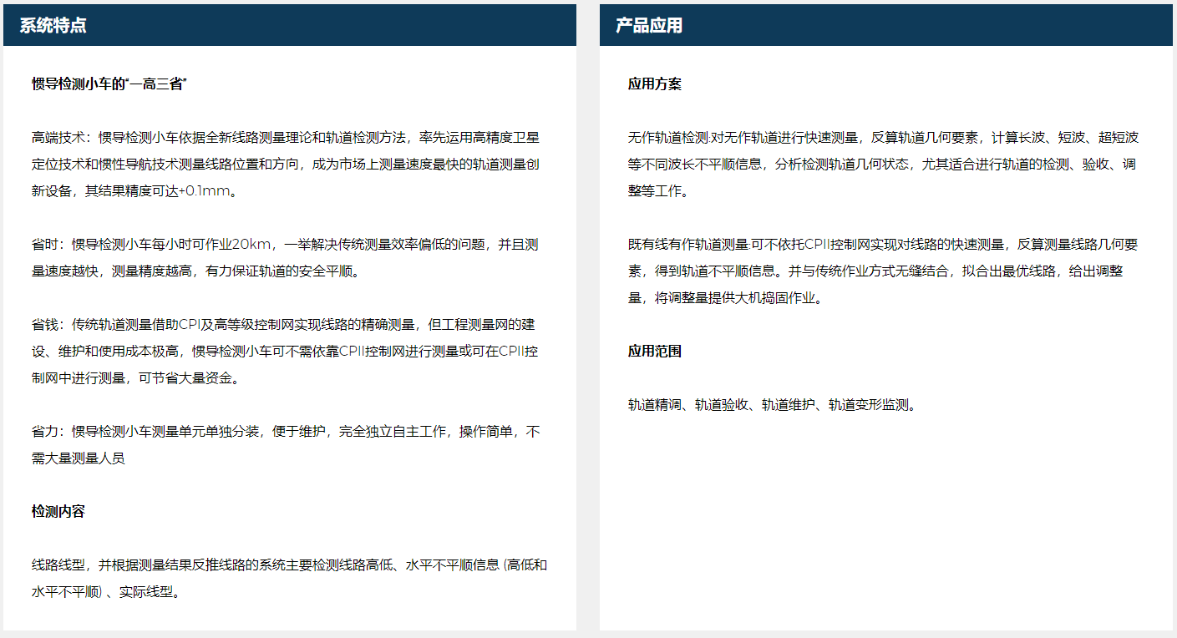
Task: Click the paragraph starting with 既有线有作轨道测量
Action: [x=883, y=271]
